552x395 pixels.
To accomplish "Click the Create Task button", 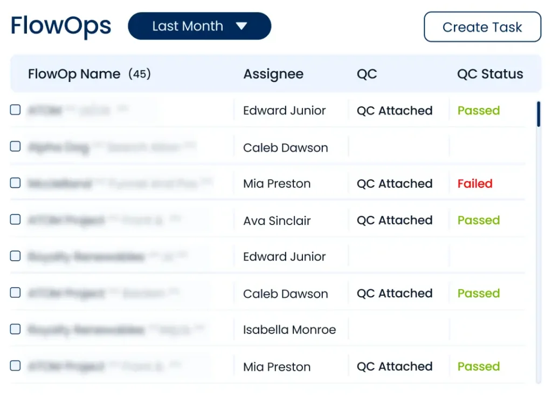I will point(482,27).
